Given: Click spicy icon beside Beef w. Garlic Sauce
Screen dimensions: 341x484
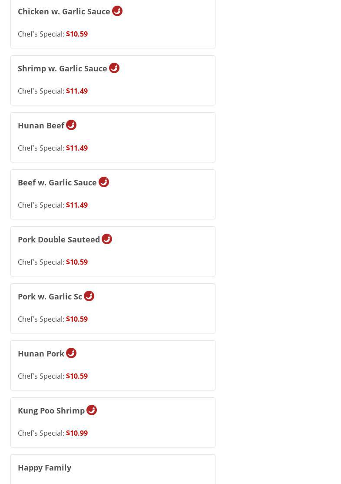Looking at the screenshot, I should coord(104,182).
